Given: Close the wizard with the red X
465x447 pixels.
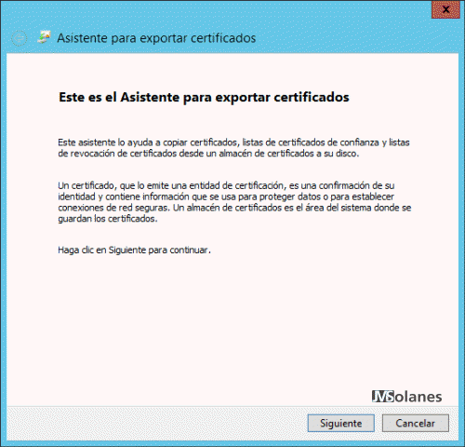Looking at the screenshot, I should pos(445,9).
